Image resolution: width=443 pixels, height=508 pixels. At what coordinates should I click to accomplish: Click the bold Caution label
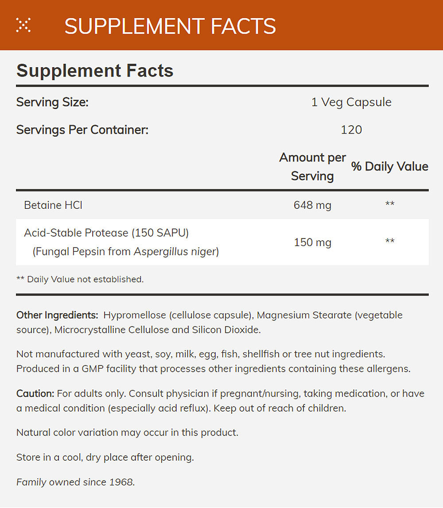(35, 393)
